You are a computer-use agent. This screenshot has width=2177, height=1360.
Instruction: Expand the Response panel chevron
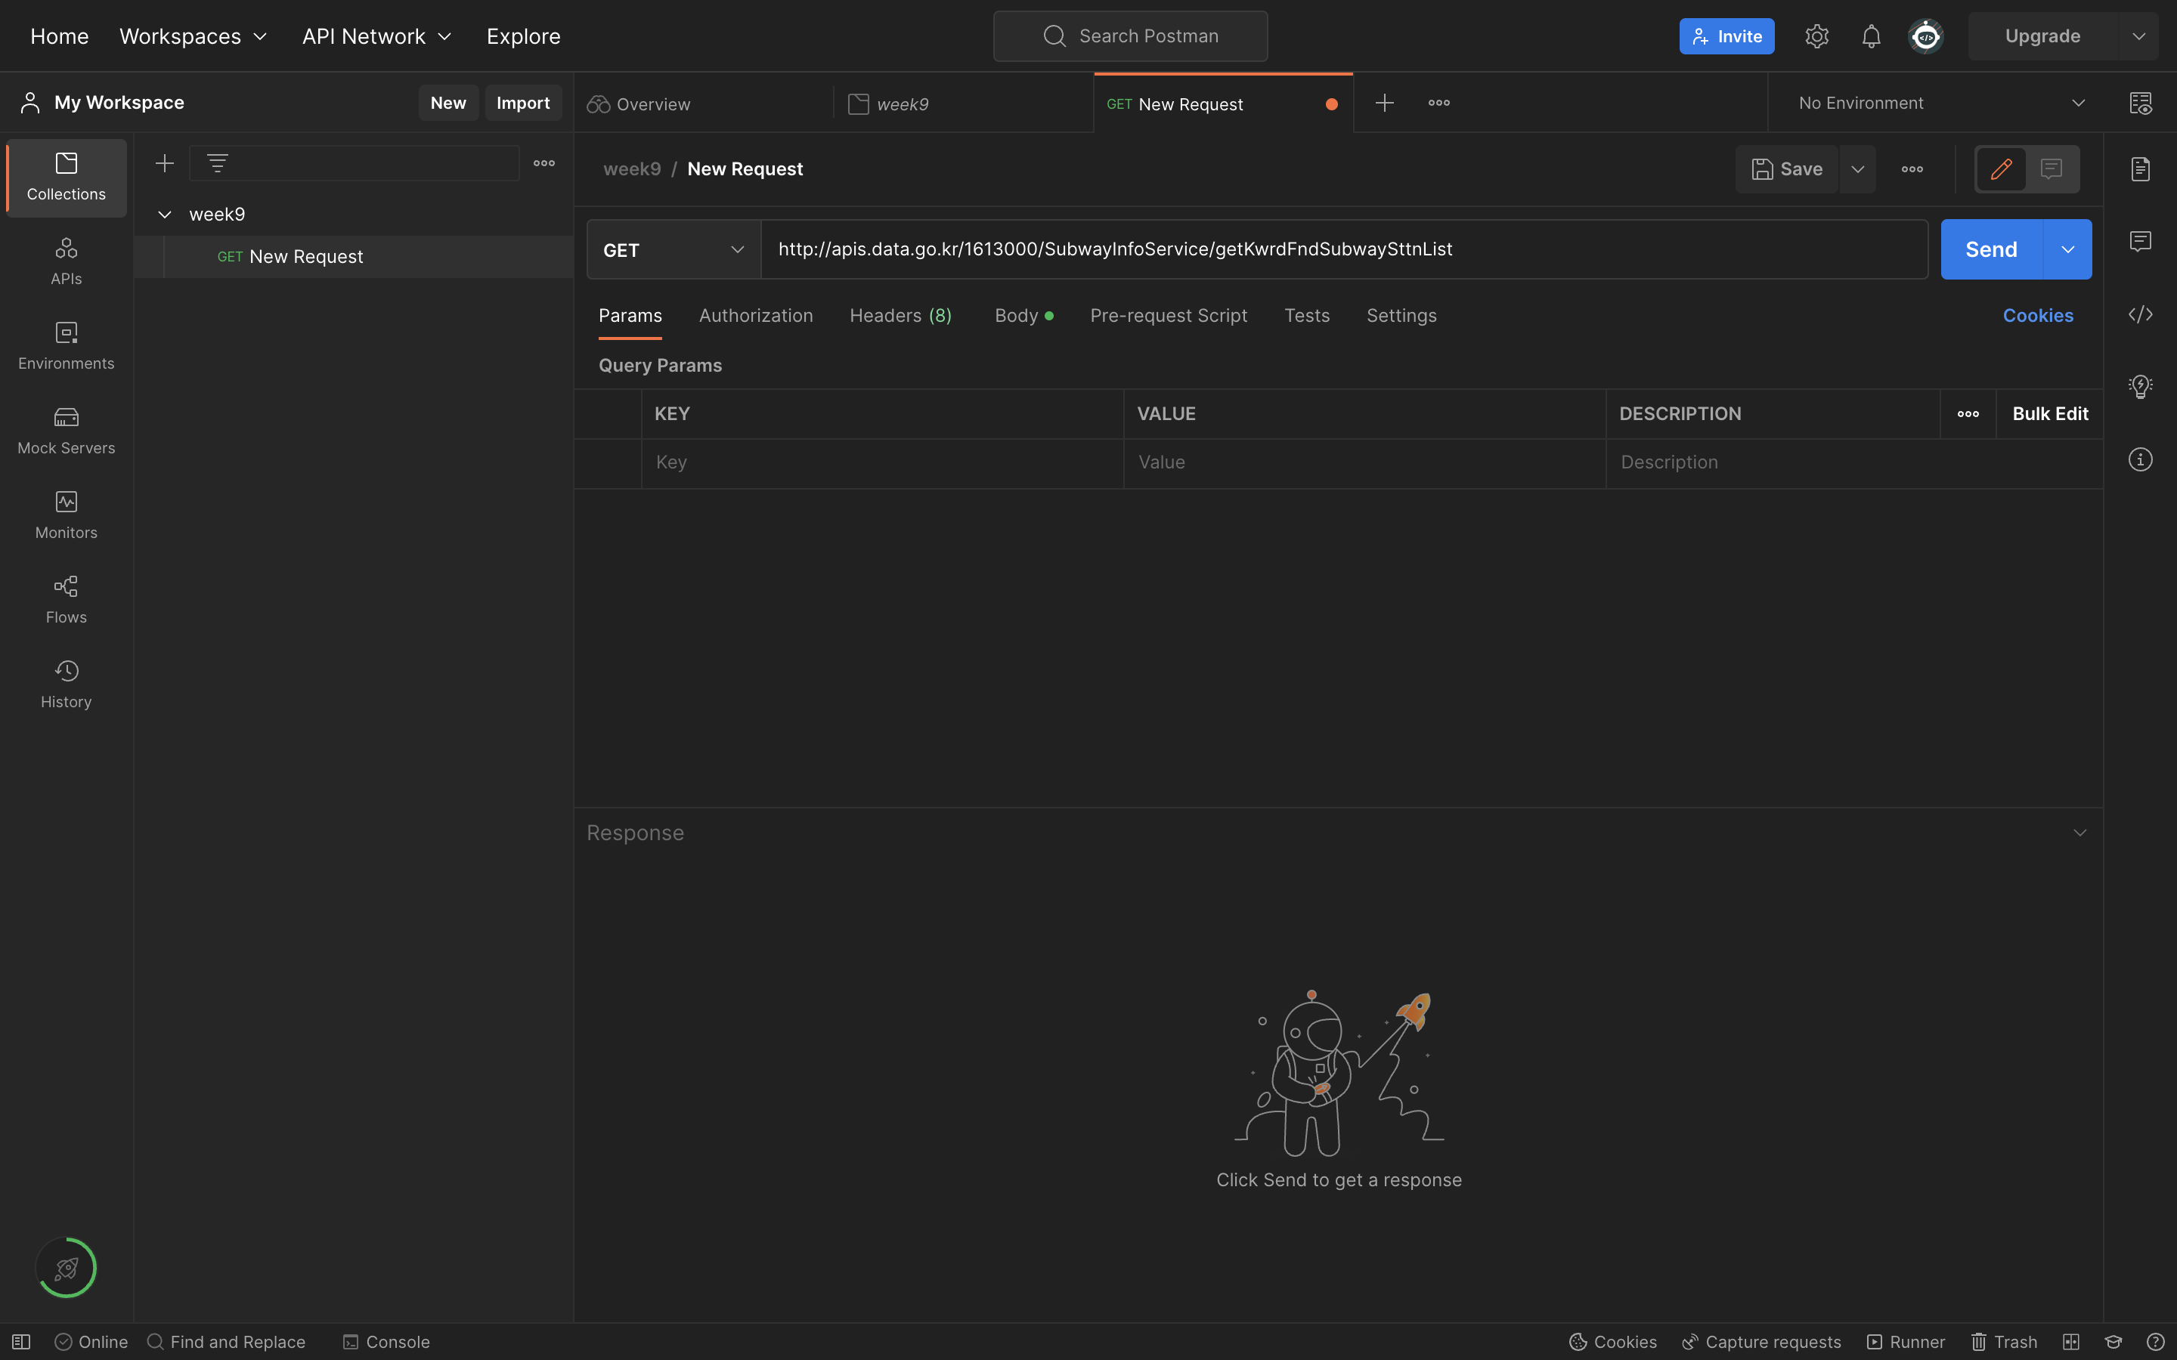pos(2079,833)
